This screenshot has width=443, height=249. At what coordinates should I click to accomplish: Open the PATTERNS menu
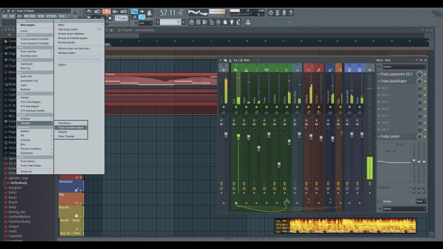pyautogui.click(x=30, y=16)
